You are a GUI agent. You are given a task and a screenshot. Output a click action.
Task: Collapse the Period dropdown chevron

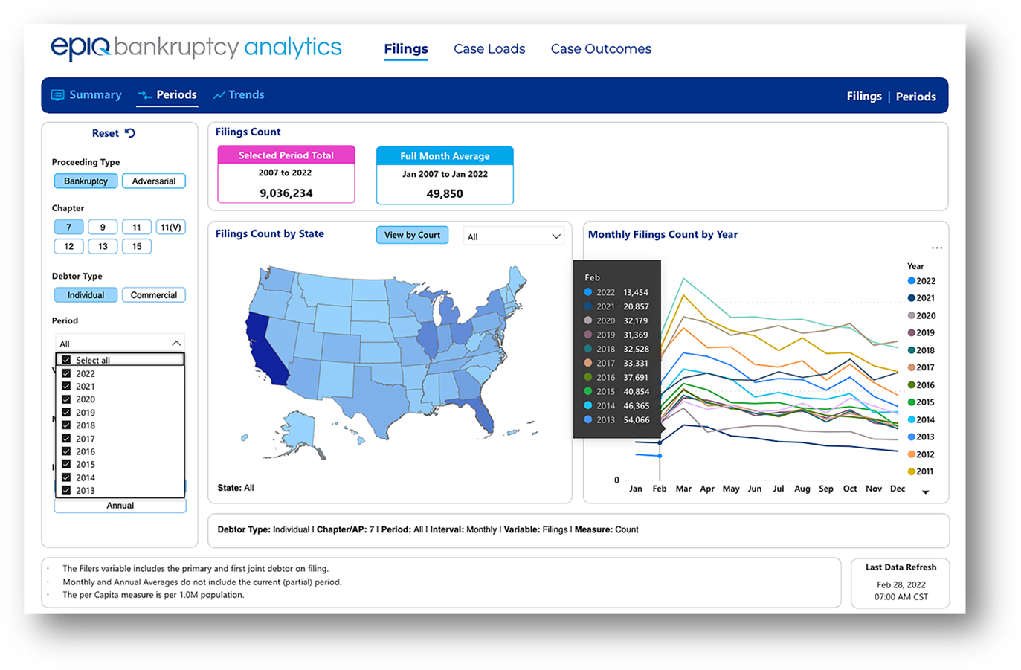coord(176,344)
